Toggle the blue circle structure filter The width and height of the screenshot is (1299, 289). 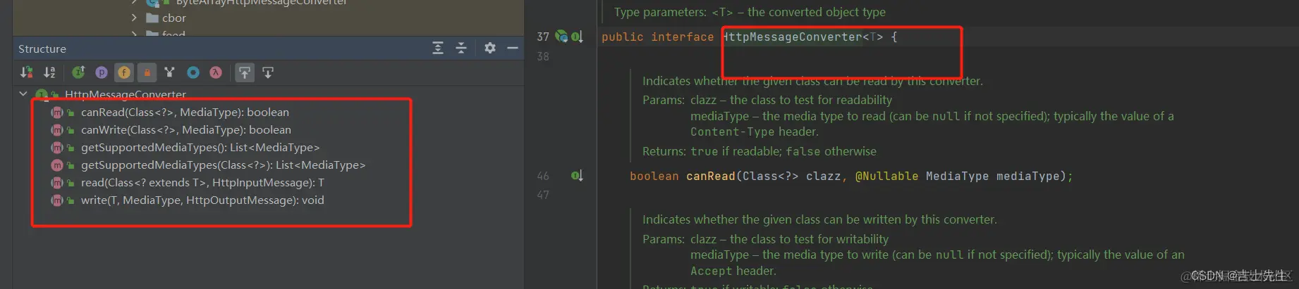pyautogui.click(x=193, y=72)
